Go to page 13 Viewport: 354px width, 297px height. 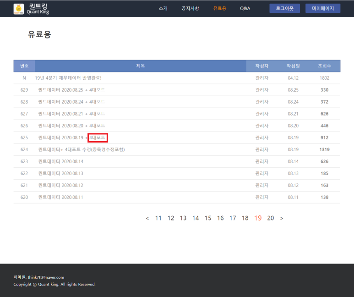tap(183, 218)
